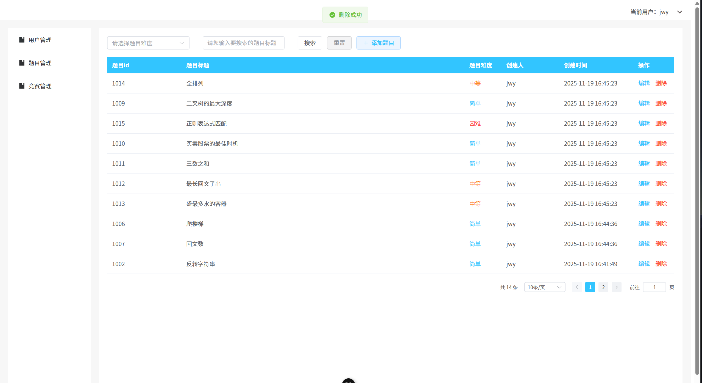
Task: Click the plus icon inside 添加题目 button
Action: tap(366, 43)
